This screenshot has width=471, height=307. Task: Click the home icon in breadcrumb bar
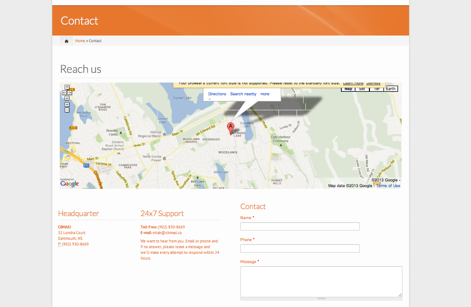click(66, 41)
